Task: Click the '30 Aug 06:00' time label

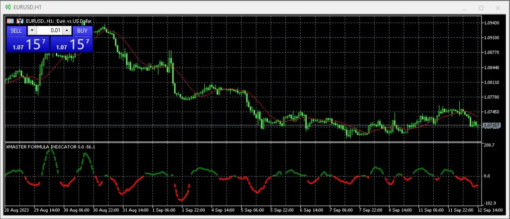Action: point(76,210)
